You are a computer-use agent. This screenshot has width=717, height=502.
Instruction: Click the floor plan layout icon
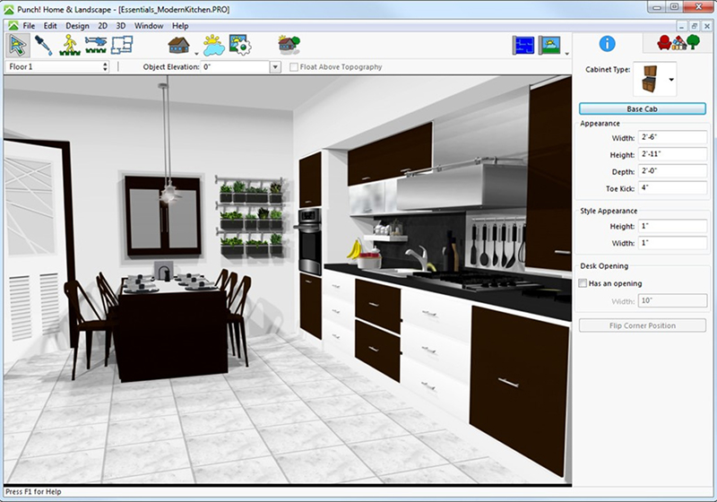coord(121,44)
